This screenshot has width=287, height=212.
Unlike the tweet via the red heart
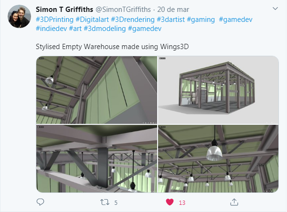(170, 202)
